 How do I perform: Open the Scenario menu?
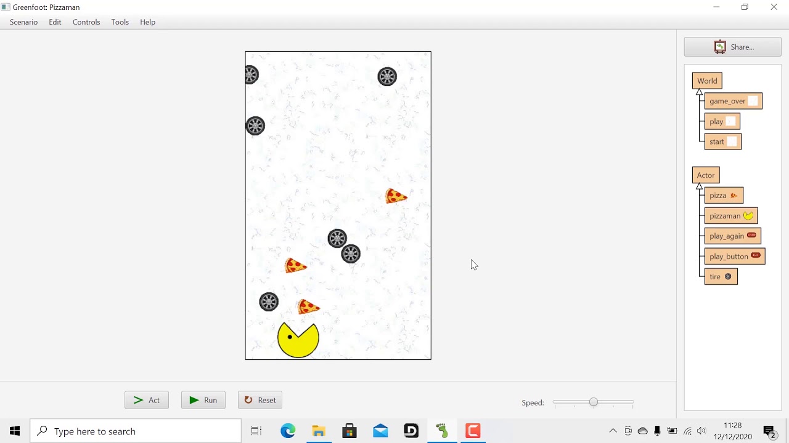point(23,22)
